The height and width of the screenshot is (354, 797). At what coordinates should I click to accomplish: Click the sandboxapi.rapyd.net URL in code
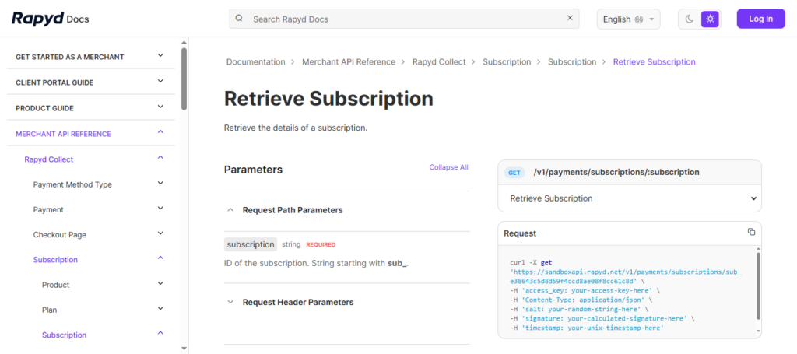point(625,276)
